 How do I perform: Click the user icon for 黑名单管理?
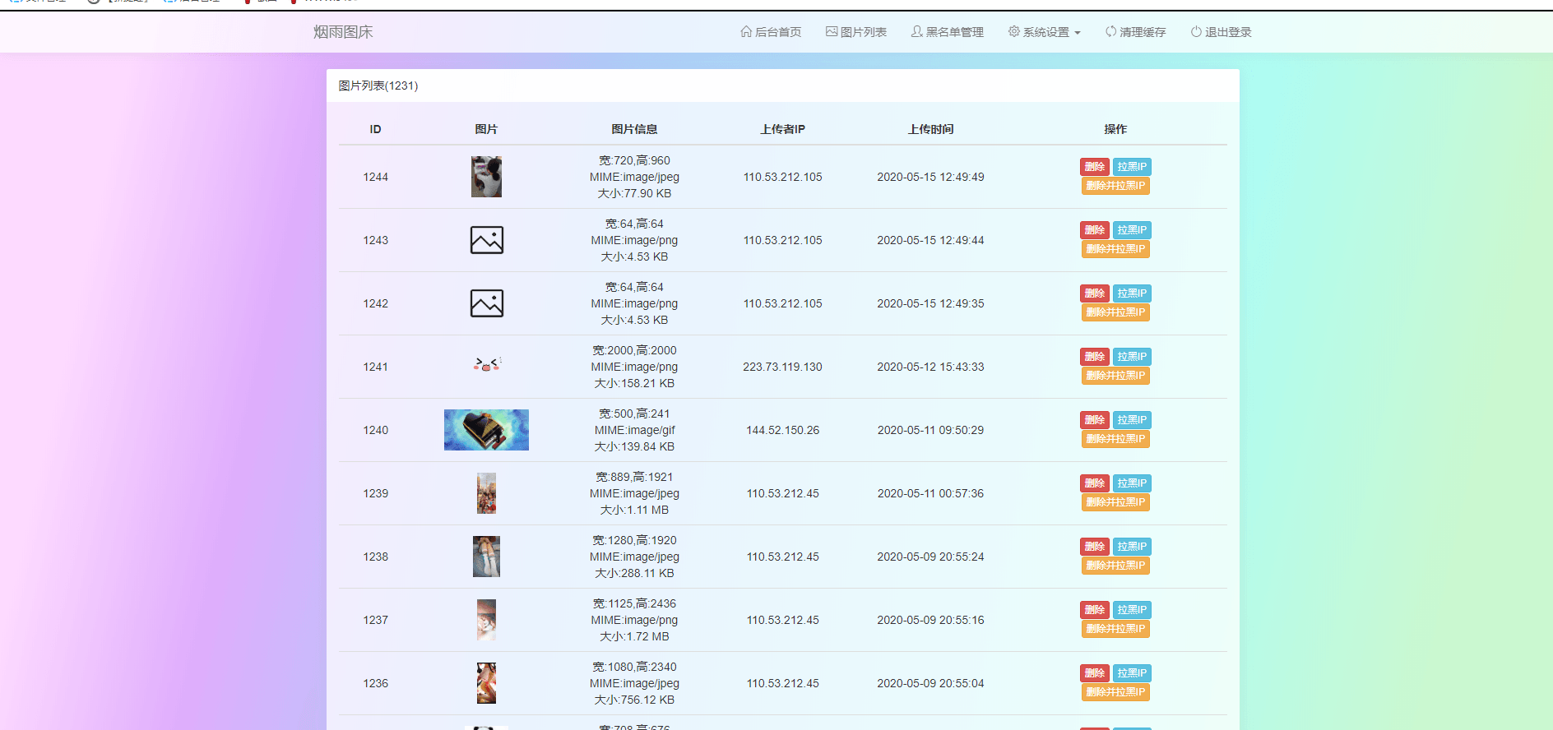pyautogui.click(x=916, y=31)
